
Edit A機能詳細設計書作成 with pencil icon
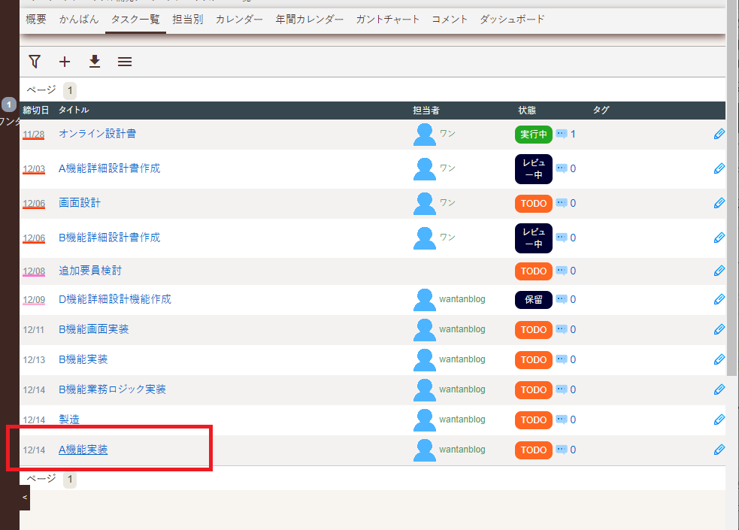[x=719, y=168]
